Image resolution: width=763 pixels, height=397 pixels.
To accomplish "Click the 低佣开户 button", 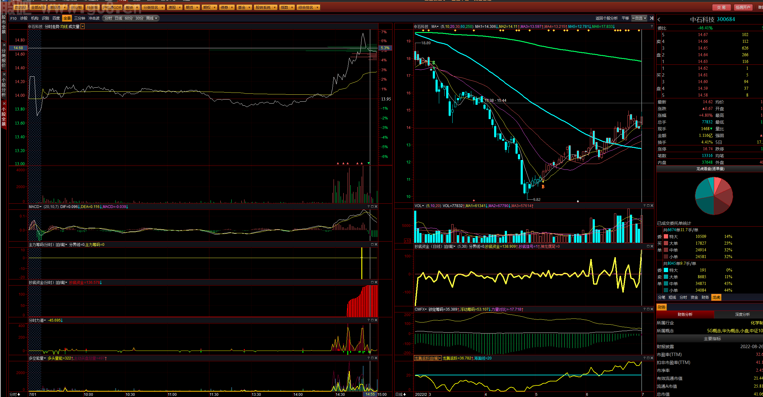I will tap(743, 8).
